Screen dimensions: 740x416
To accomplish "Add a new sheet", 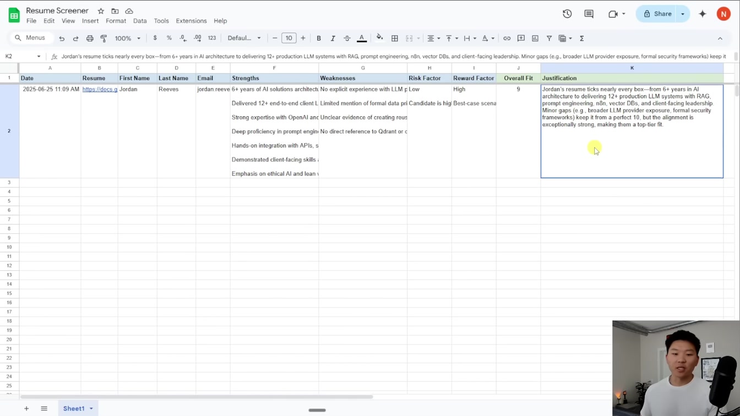I will tap(26, 408).
